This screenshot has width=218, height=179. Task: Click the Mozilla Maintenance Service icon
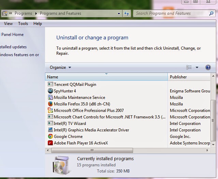click(50, 97)
